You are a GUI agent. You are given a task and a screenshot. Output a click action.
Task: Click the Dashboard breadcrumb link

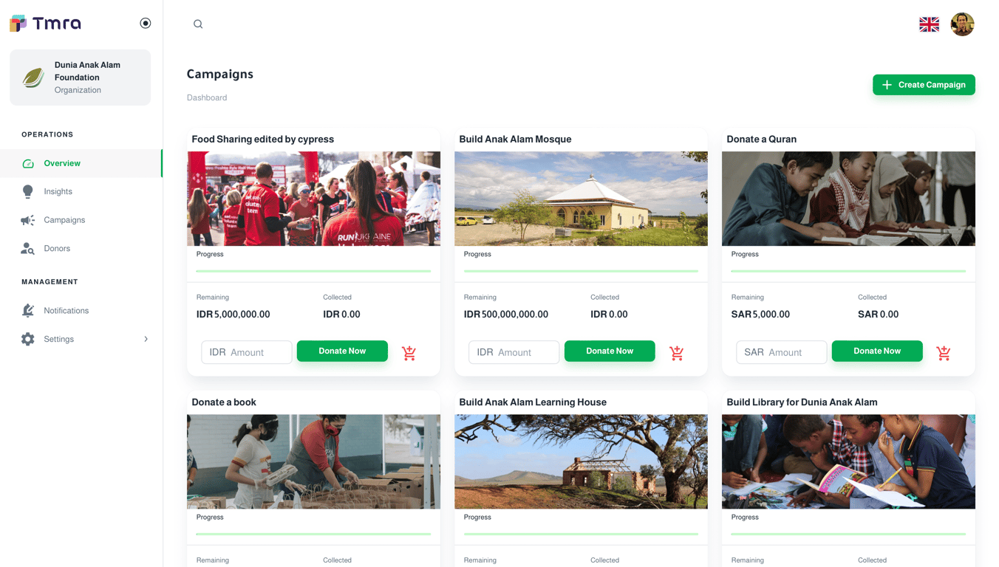[x=207, y=97]
